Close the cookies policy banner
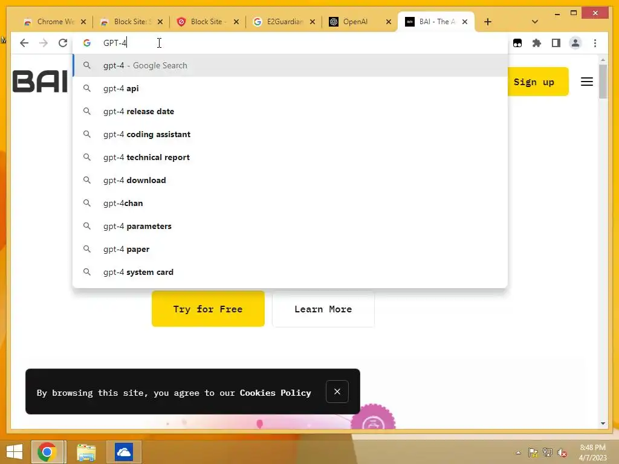 (337, 391)
